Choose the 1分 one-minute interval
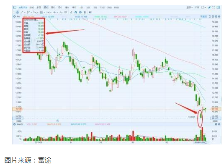The width and height of the screenshot is (224, 165). pyautogui.click(x=81, y=7)
